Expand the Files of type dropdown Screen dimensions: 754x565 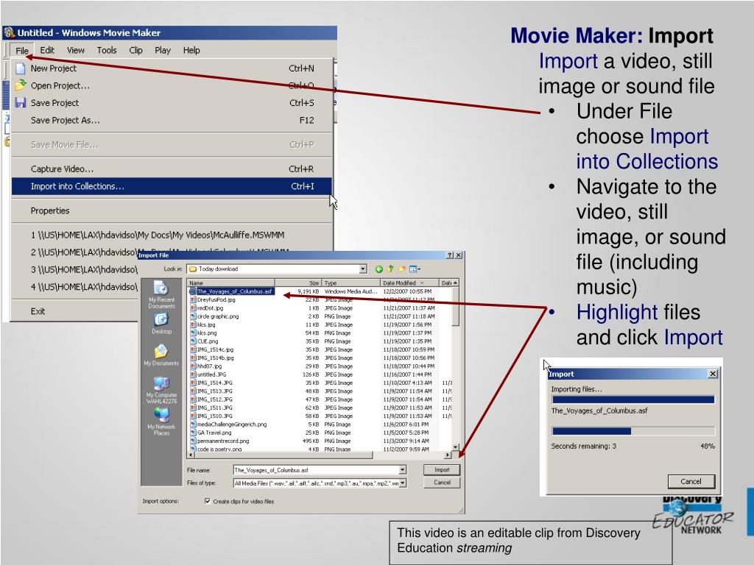[x=403, y=483]
